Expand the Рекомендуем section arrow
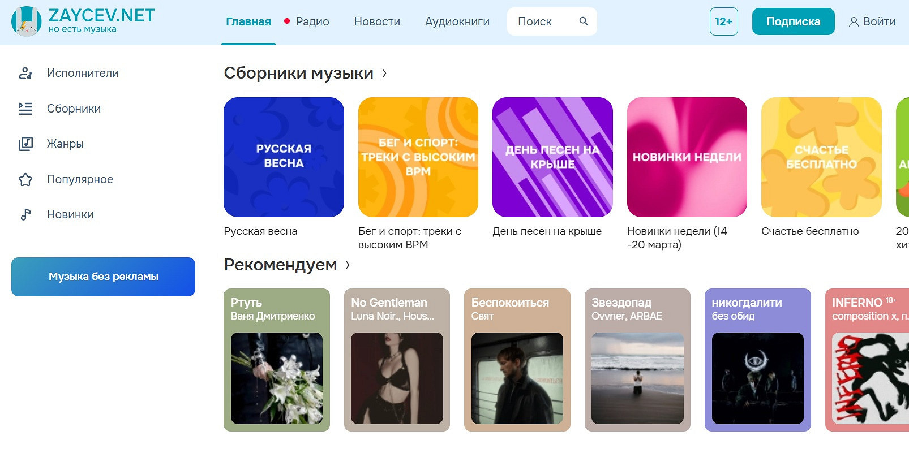 (x=348, y=265)
